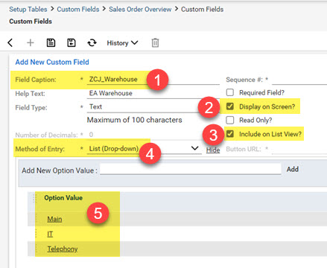Click the Add button for option value
This screenshot has height=268, width=327.
tap(293, 169)
